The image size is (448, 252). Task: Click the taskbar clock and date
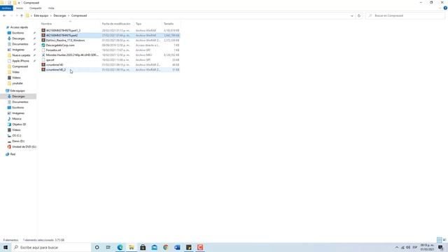point(427,247)
